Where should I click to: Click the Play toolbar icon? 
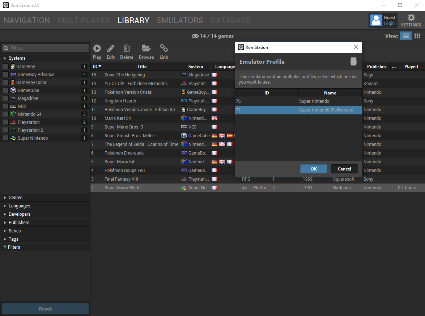click(97, 48)
